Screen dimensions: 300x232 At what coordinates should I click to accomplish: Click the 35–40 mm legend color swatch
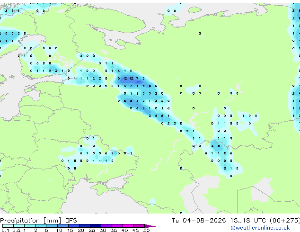click(x=117, y=226)
